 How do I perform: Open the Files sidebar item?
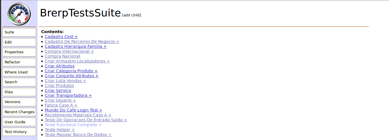point(19,92)
